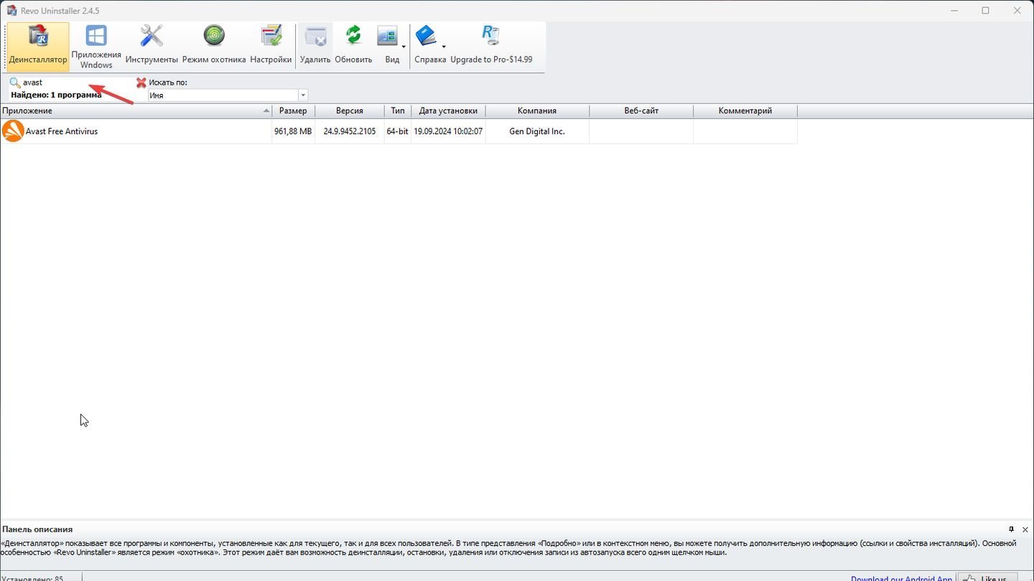Open Настройки checklist icon
Image resolution: width=1034 pixels, height=581 pixels.
tap(271, 35)
